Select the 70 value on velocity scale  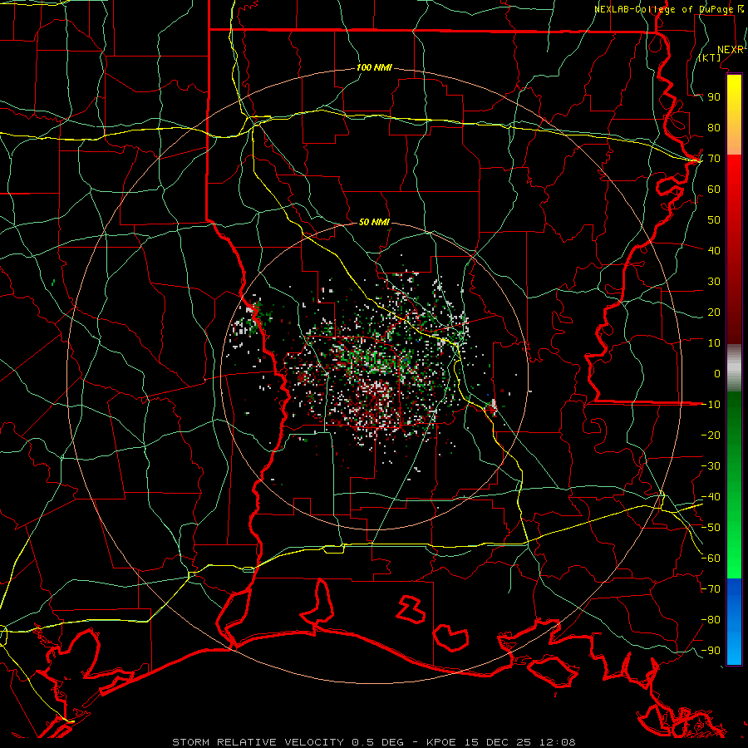(714, 159)
